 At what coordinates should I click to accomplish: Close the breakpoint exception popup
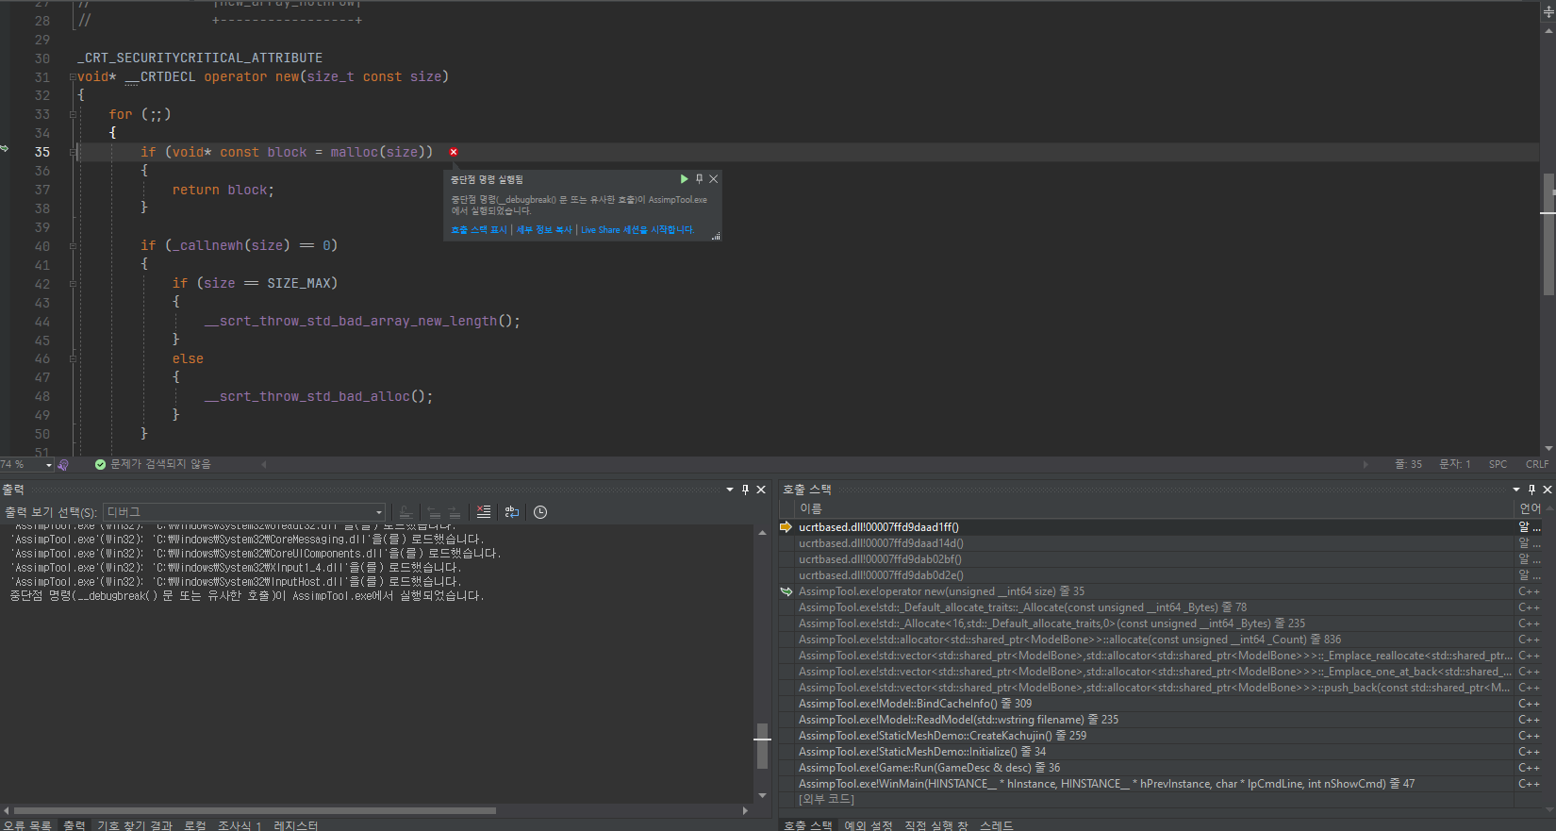(714, 179)
